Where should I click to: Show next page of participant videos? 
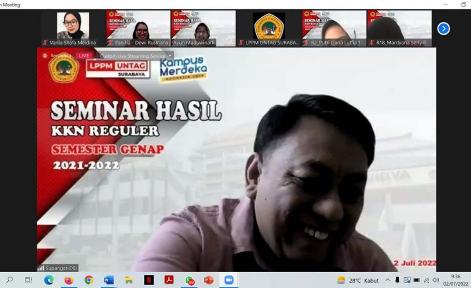pyautogui.click(x=443, y=28)
